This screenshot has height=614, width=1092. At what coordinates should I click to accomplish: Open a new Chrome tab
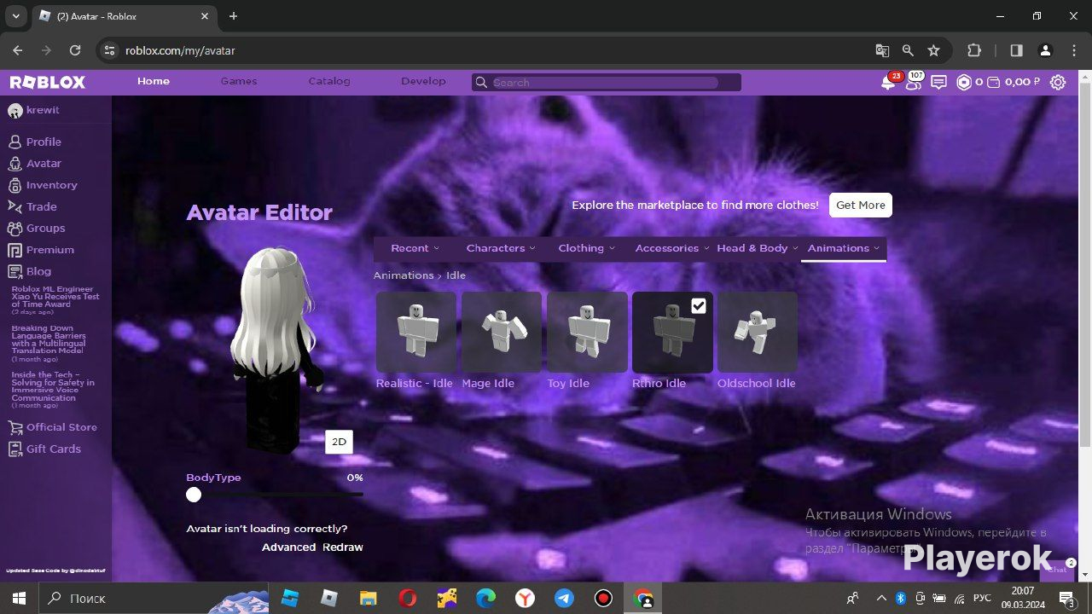pos(233,16)
